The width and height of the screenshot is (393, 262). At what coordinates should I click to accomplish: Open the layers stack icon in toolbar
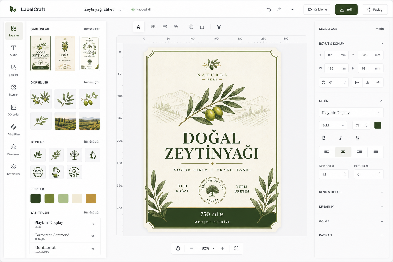[x=219, y=27]
